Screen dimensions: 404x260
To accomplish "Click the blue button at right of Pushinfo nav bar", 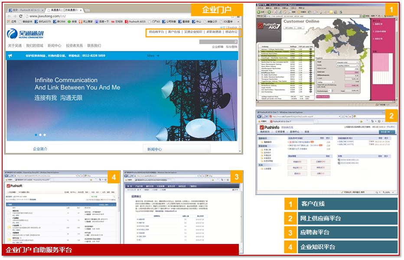I will [387, 132].
